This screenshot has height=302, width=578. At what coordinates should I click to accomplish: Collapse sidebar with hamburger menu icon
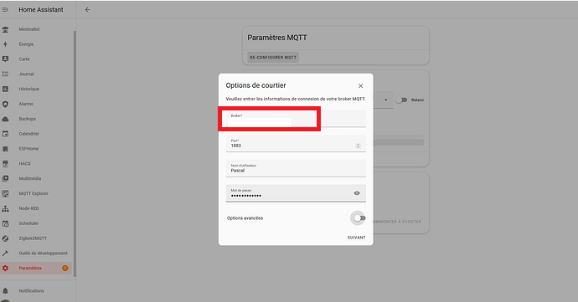5,9
